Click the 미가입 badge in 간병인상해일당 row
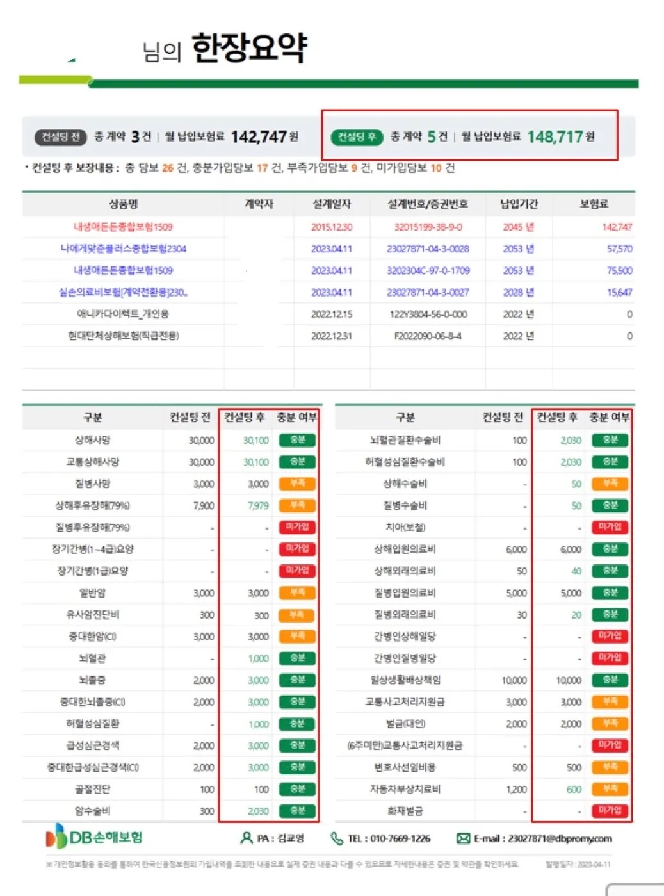This screenshot has height=896, width=664. coord(610,636)
